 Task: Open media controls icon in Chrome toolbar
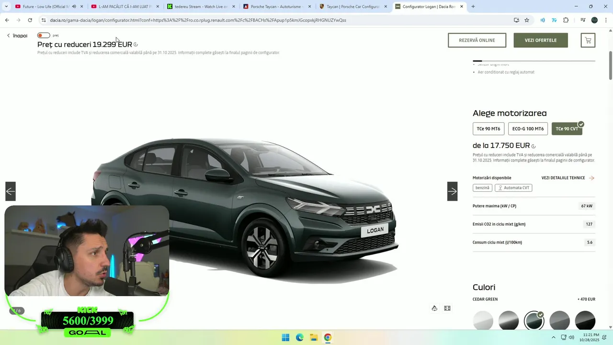click(582, 20)
